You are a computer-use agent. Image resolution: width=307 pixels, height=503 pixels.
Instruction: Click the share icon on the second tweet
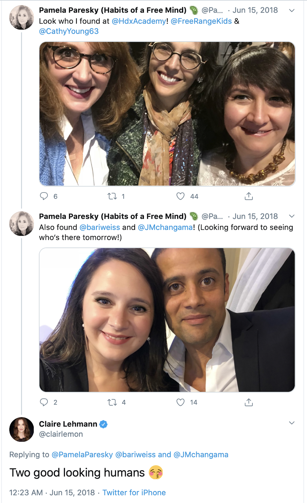249,402
